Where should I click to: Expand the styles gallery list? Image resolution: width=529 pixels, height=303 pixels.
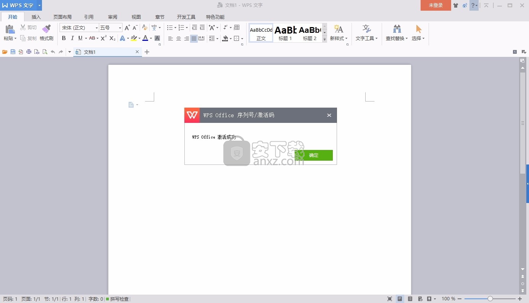(x=325, y=39)
